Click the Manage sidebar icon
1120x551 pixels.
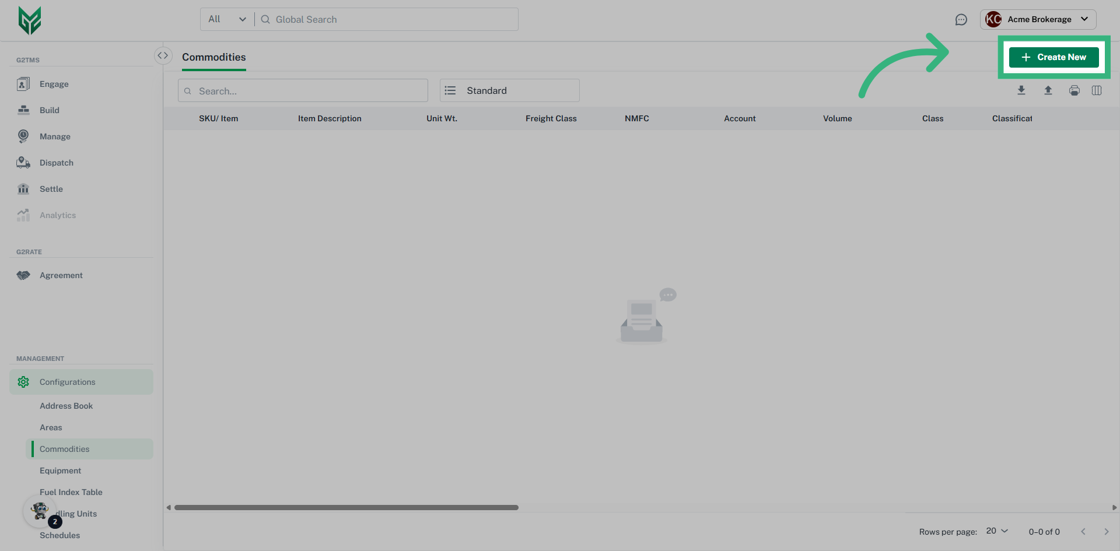pyautogui.click(x=23, y=136)
